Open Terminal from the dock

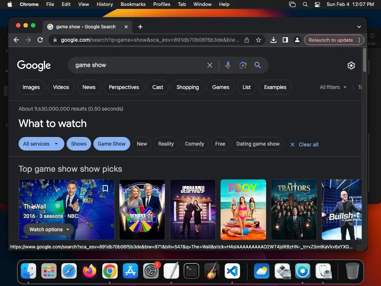click(192, 271)
